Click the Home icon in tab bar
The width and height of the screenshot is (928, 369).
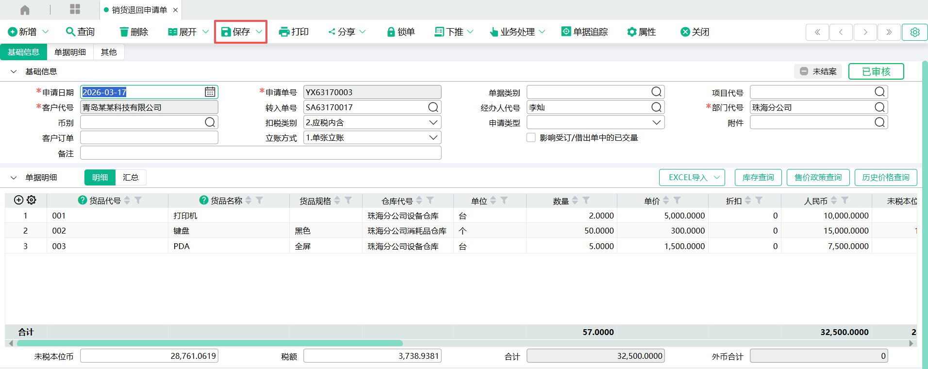coord(25,10)
